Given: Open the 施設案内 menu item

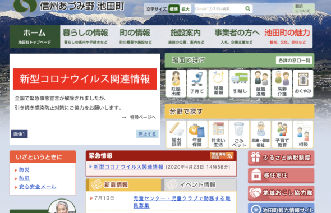Looking at the screenshot, I should (186, 36).
